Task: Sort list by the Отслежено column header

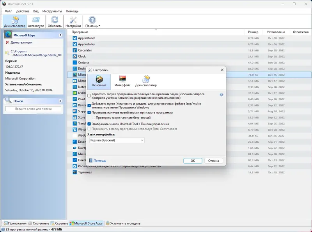Action: point(300,32)
